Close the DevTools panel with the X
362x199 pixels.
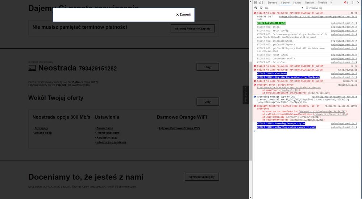[358, 3]
